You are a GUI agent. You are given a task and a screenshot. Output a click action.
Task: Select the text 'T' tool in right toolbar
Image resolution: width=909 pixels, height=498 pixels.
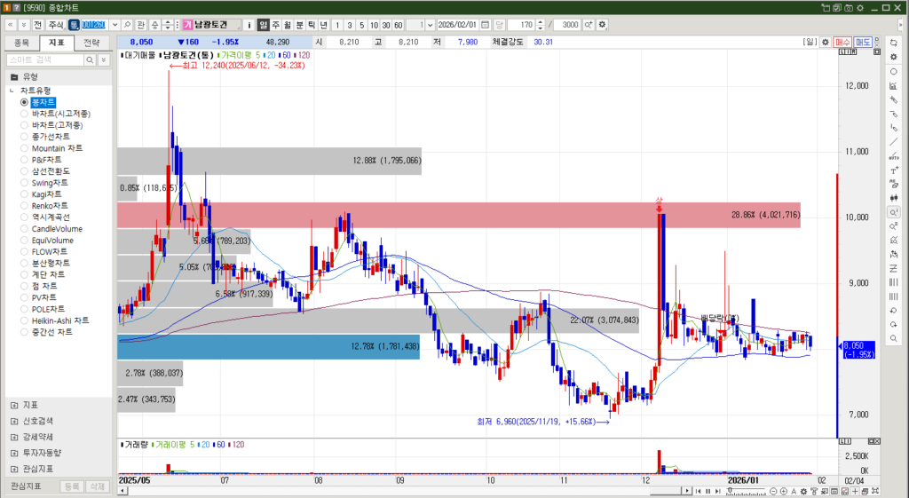coord(893,170)
